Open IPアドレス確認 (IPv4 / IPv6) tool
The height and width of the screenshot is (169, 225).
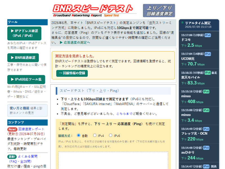[x=24, y=33]
